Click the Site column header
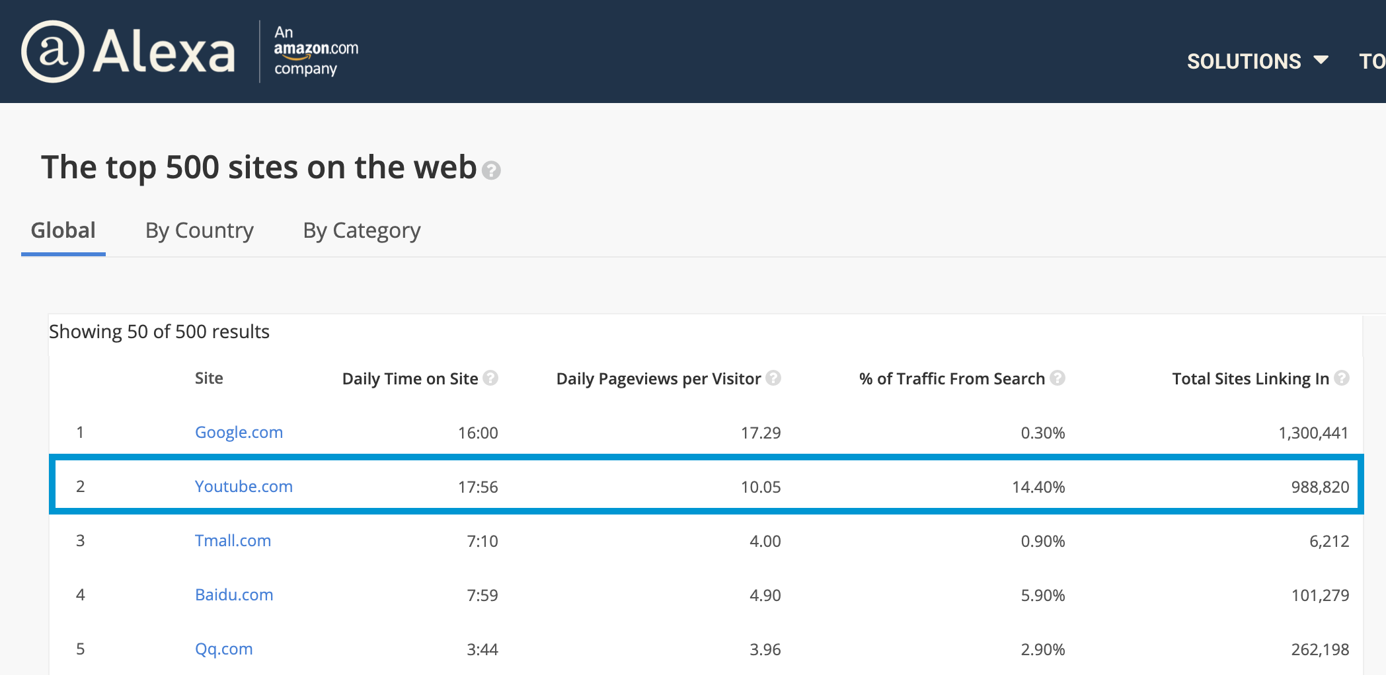Screen dimensions: 1386x675 (209, 378)
